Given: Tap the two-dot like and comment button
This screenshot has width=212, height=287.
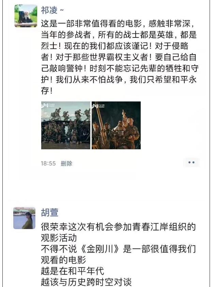Looking at the screenshot, I should point(191,162).
